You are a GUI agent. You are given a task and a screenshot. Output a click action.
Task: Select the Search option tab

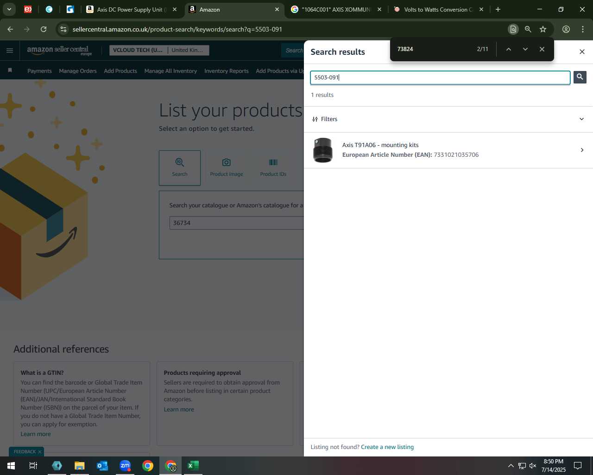(180, 167)
